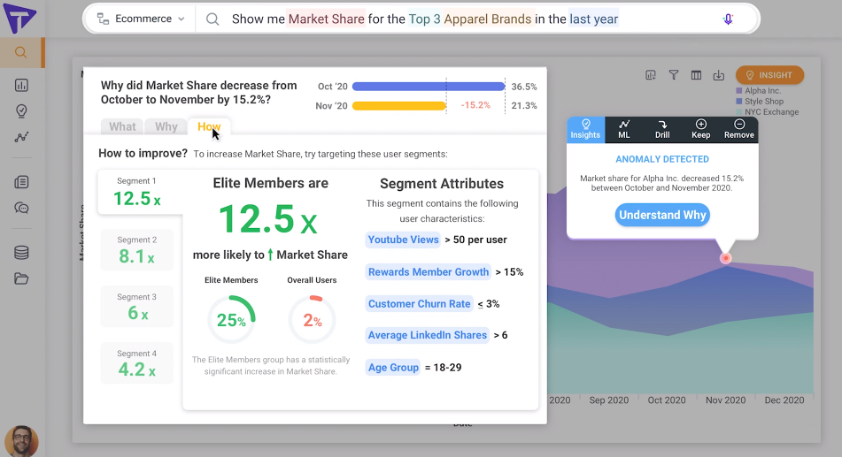Click the Understand Why button

662,215
